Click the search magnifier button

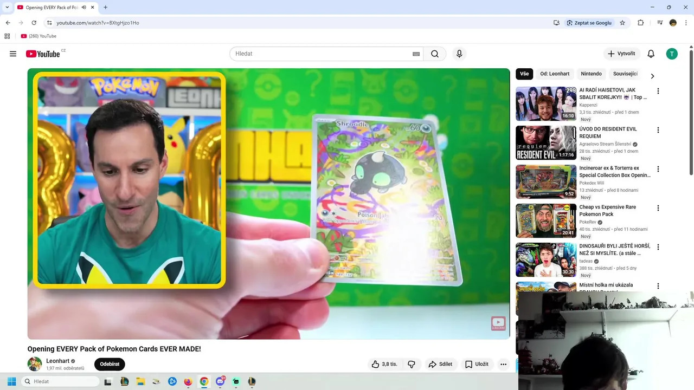coord(435,54)
